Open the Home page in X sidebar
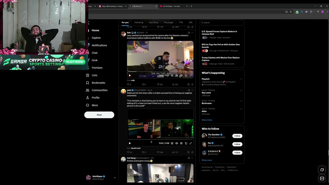This screenshot has width=329, height=185. click(95, 30)
